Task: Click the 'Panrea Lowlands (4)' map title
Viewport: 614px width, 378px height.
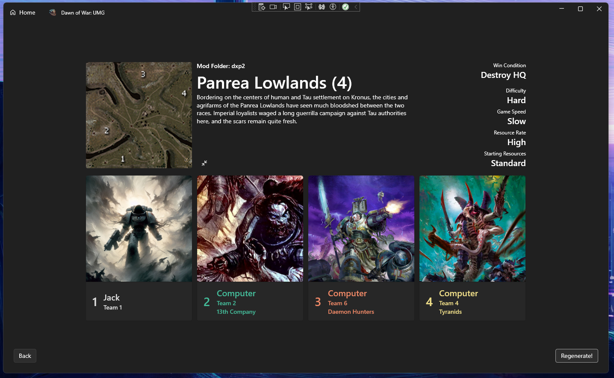Action: [x=275, y=83]
